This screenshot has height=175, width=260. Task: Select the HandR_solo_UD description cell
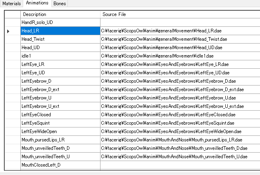coord(60,22)
